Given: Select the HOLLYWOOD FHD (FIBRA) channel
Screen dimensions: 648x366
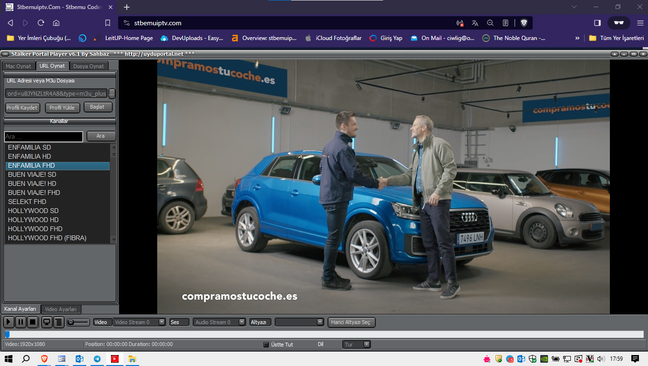Looking at the screenshot, I should coord(58,238).
